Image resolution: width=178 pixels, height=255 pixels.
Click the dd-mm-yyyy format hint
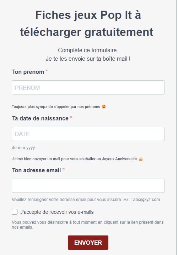[23, 148]
